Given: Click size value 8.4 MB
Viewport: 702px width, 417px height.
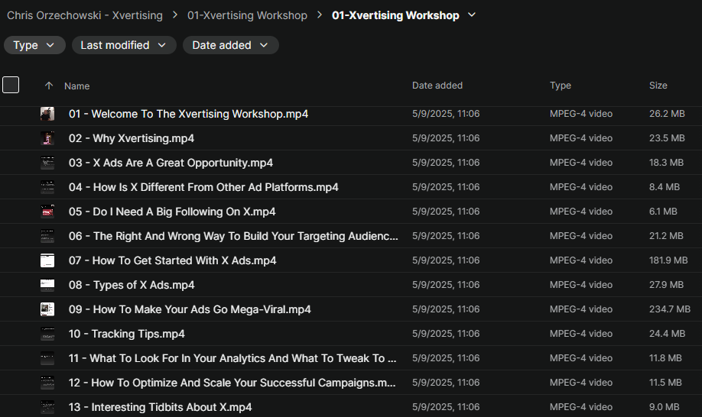Looking at the screenshot, I should (665, 187).
